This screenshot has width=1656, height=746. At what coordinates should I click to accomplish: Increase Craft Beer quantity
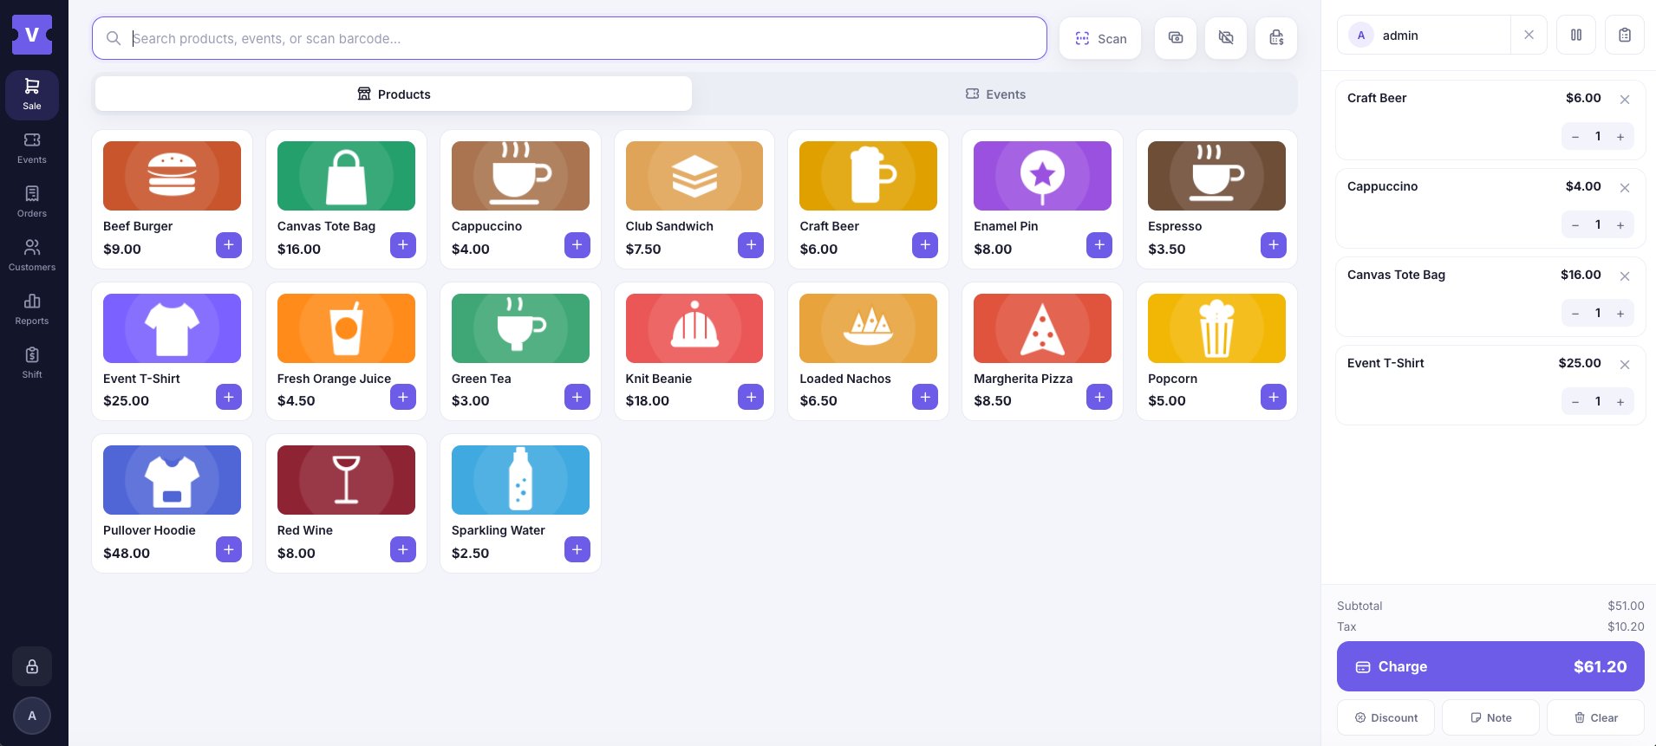point(1620,137)
